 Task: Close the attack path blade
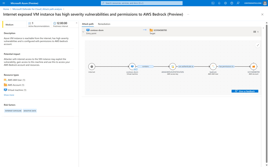click(262, 14)
